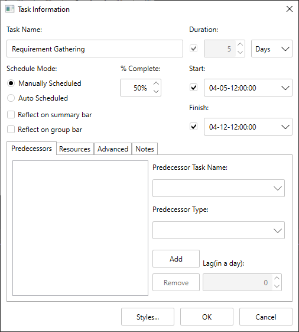Open the Days duration unit dropdown
The image size is (299, 332).
tap(272, 49)
